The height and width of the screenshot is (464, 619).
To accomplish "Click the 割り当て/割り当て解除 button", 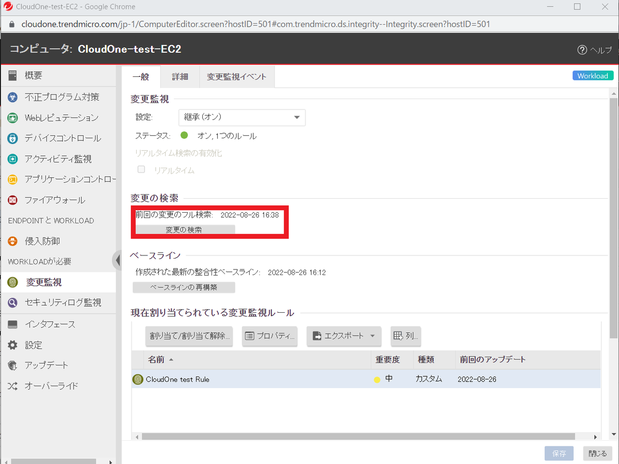I will (189, 336).
